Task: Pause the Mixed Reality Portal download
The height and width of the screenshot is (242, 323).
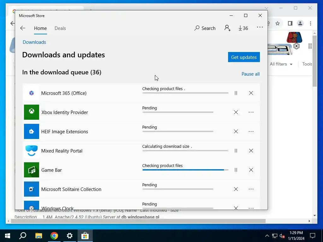Action: 236,151
